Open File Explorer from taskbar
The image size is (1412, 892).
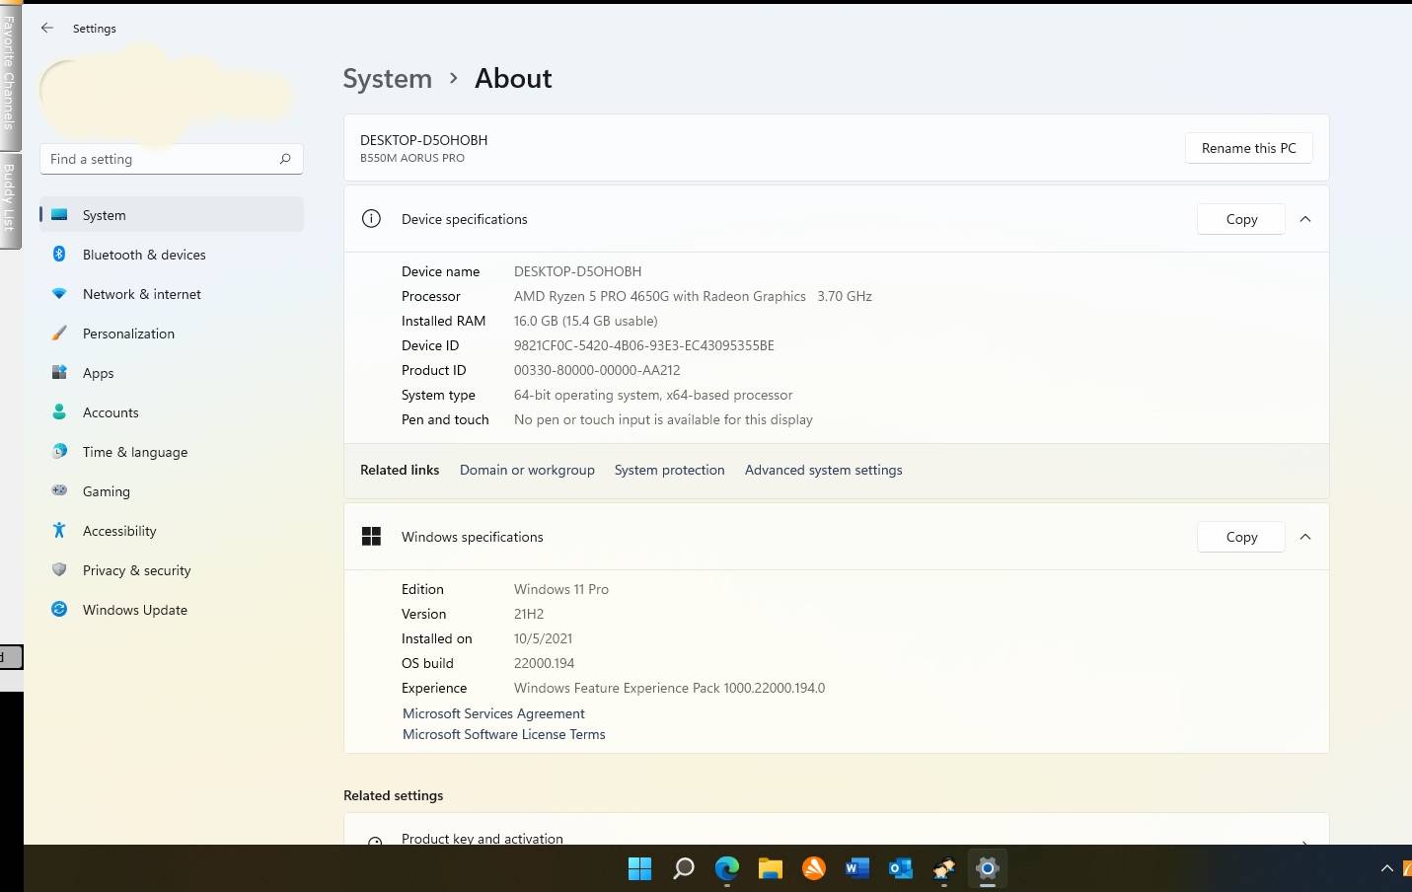[x=771, y=868]
